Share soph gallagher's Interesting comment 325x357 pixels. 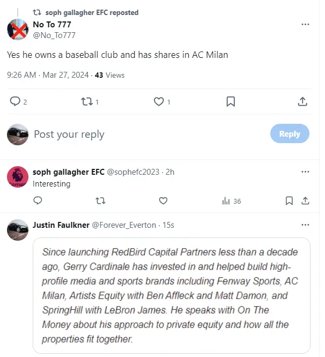pyautogui.click(x=305, y=201)
